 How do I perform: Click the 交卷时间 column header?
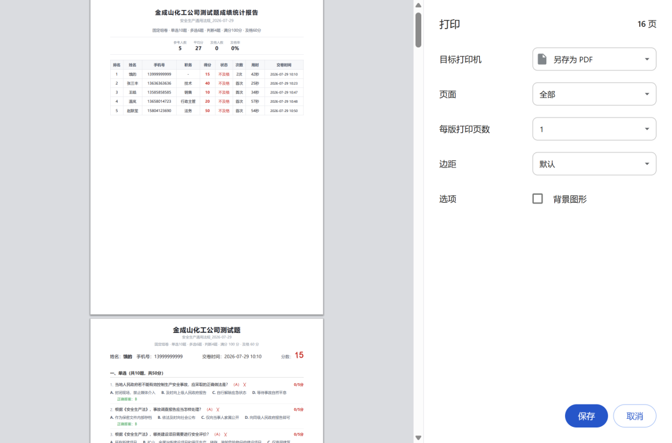coord(284,65)
